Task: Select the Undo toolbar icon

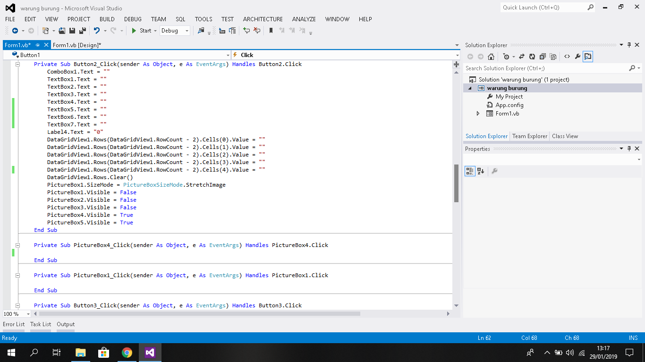Action: point(97,30)
